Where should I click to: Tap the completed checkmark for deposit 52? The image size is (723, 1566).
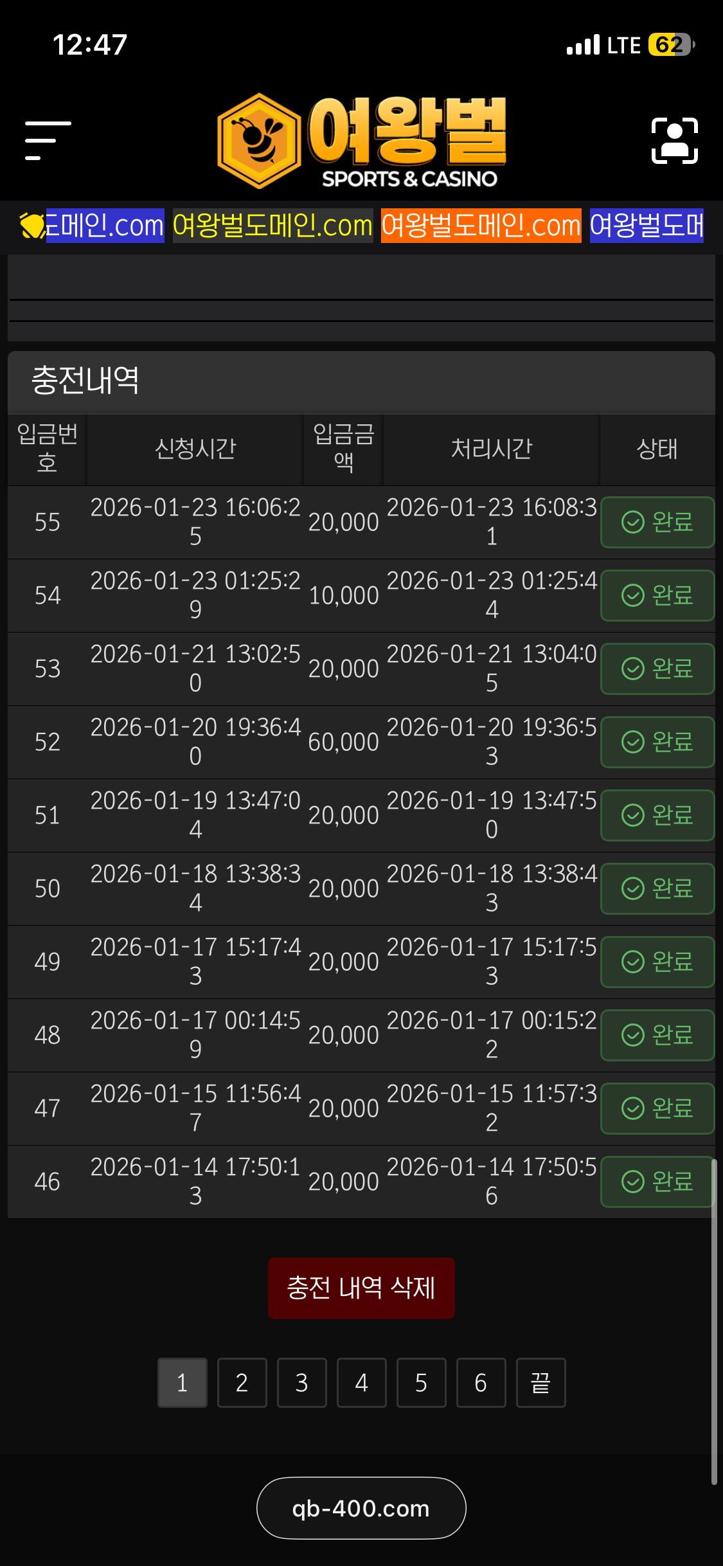(633, 742)
